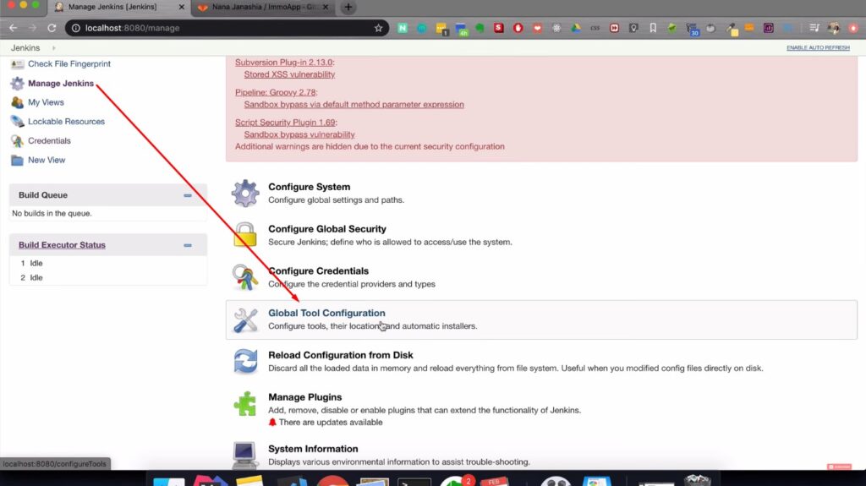Click Pipeline: Groovy 2.78 link
The width and height of the screenshot is (866, 486).
(276, 92)
